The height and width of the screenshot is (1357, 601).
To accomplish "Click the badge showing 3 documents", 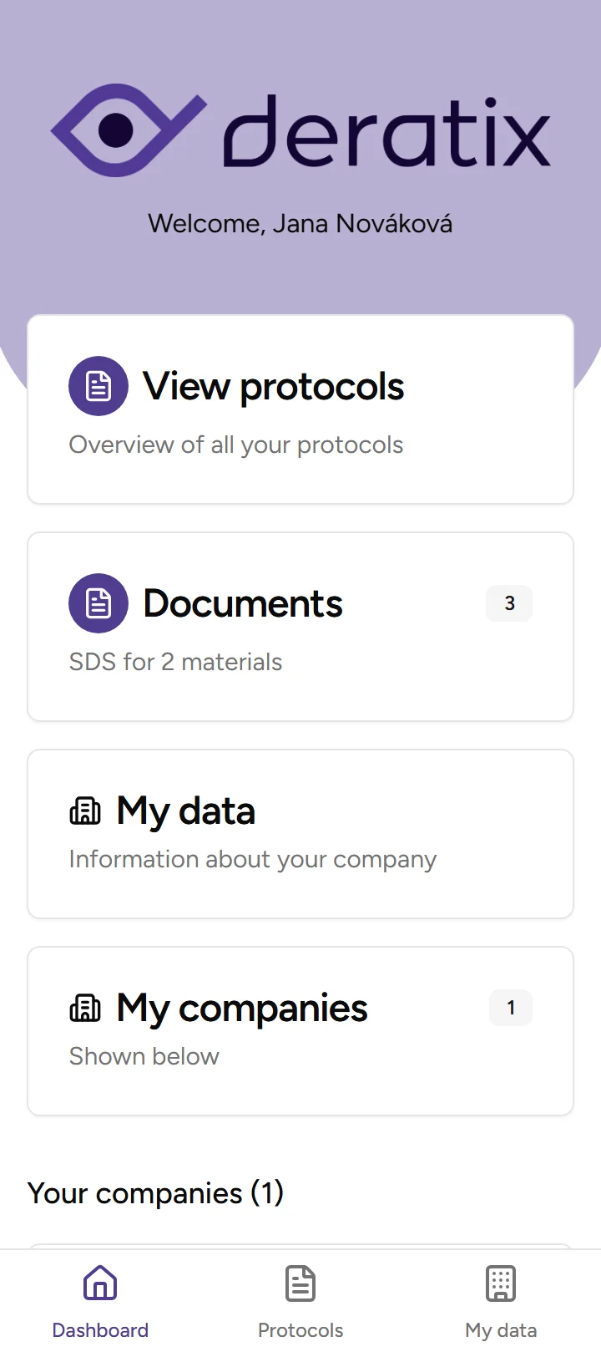I will pos(509,602).
